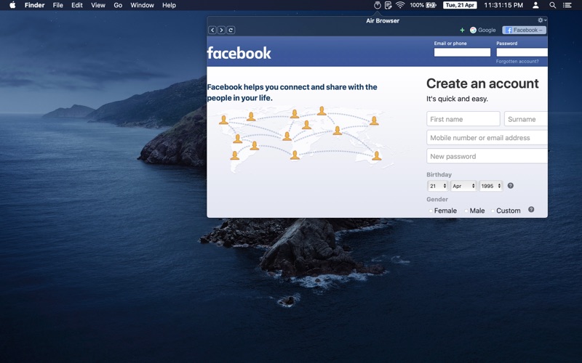Switch to the Google tab
The image size is (582, 363).
pyautogui.click(x=482, y=30)
